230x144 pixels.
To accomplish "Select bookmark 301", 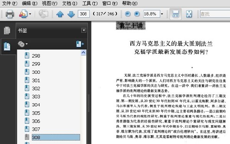I will click(36, 80).
